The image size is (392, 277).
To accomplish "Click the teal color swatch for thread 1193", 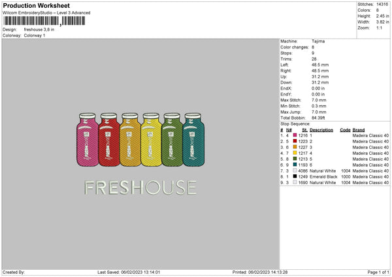I will coord(295,165).
